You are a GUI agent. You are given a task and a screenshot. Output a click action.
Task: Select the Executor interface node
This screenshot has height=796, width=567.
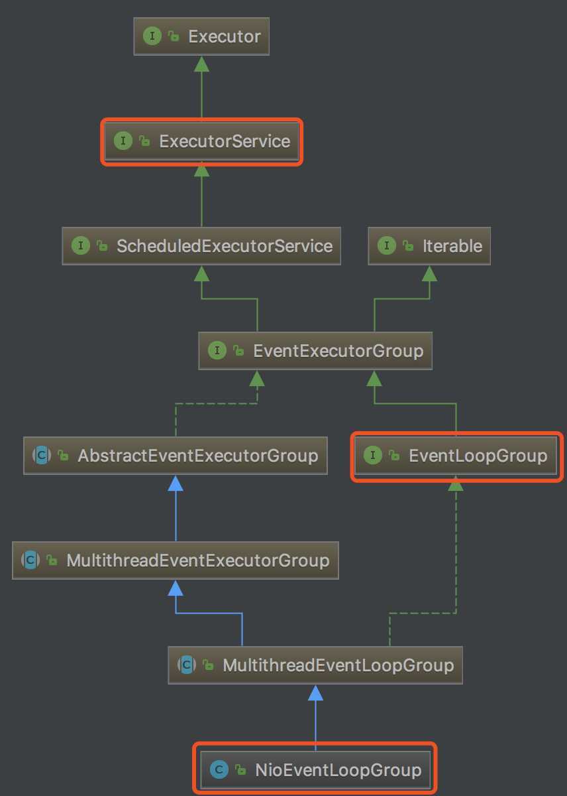click(x=201, y=36)
